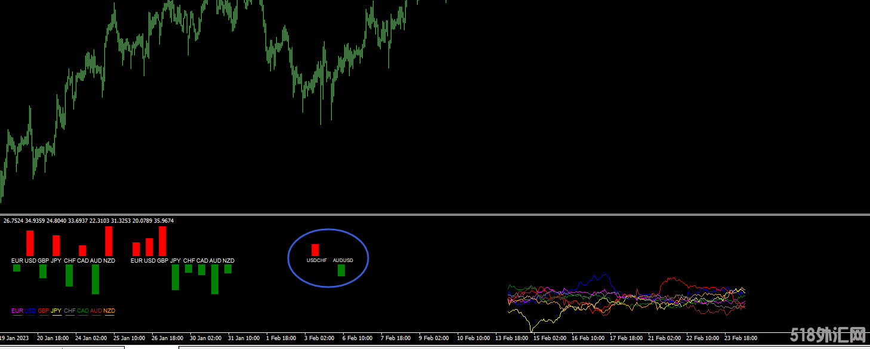The width and height of the screenshot is (870, 349).
Task: Click the magenta EUR legend label
Action: click(17, 311)
